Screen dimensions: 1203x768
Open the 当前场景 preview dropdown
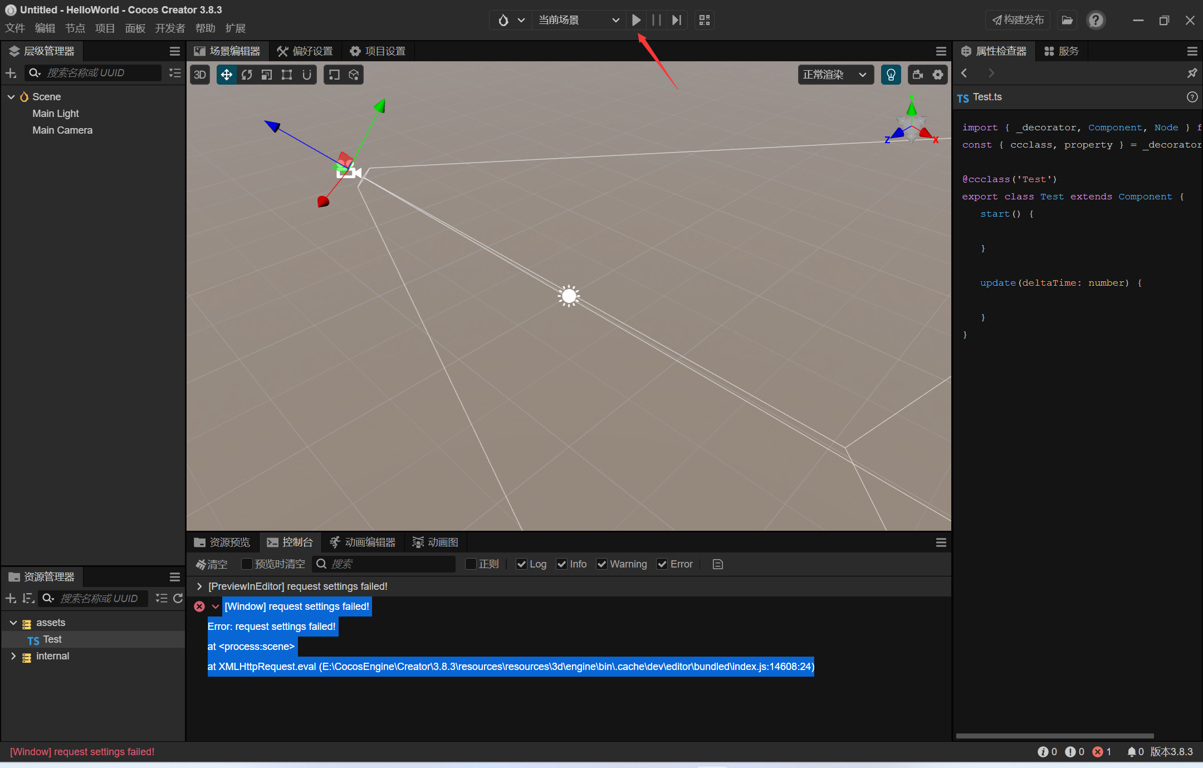pos(578,20)
